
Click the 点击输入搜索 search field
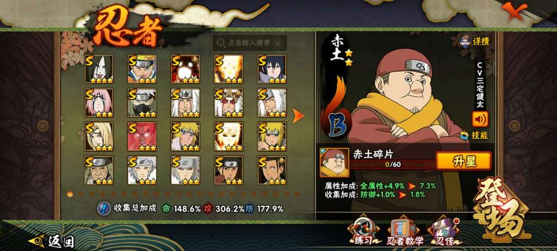(250, 43)
